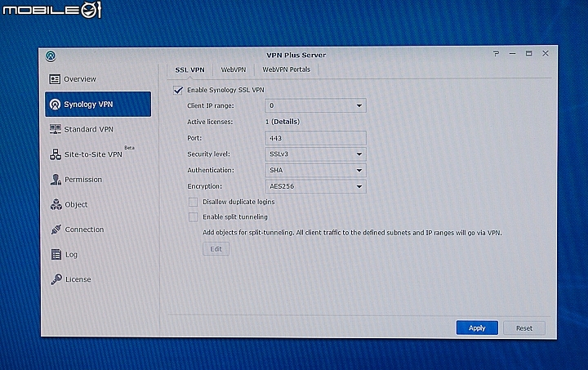Check Disallow duplicate logins
The height and width of the screenshot is (370, 588).
[x=193, y=202]
